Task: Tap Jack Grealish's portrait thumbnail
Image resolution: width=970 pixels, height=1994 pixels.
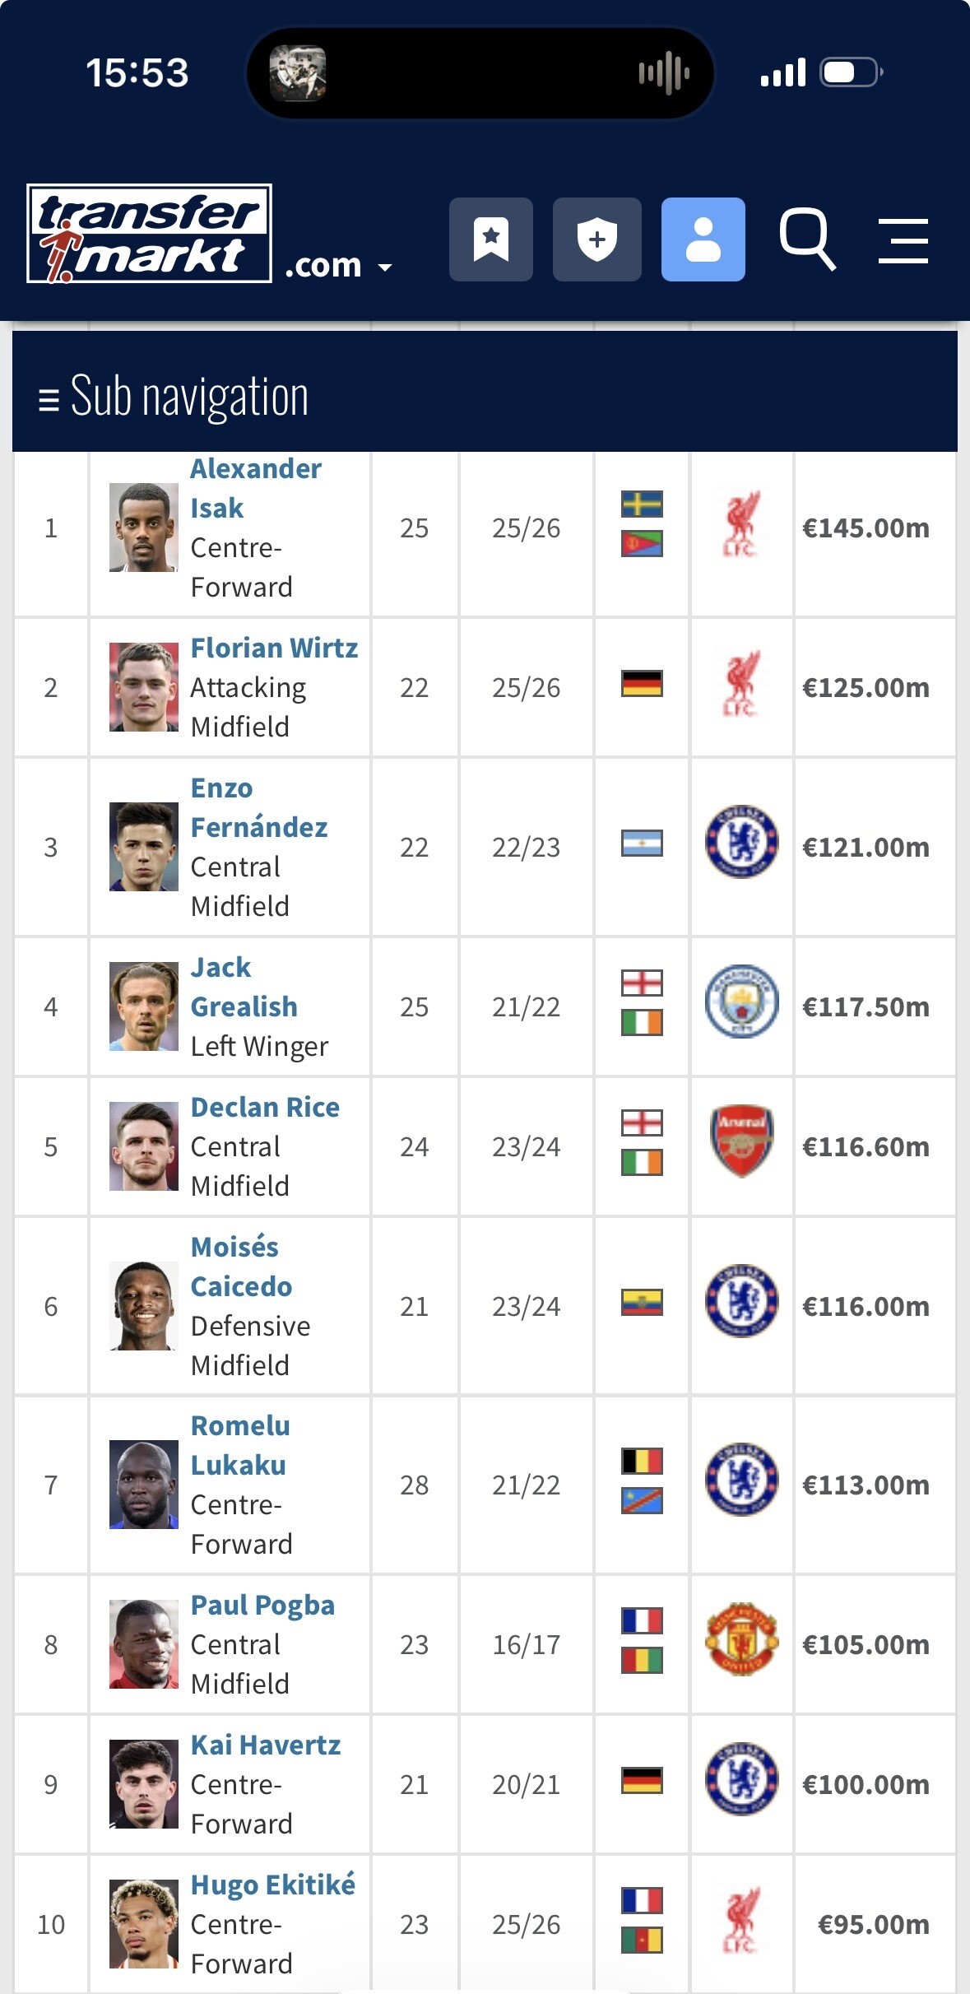Action: pos(144,1006)
